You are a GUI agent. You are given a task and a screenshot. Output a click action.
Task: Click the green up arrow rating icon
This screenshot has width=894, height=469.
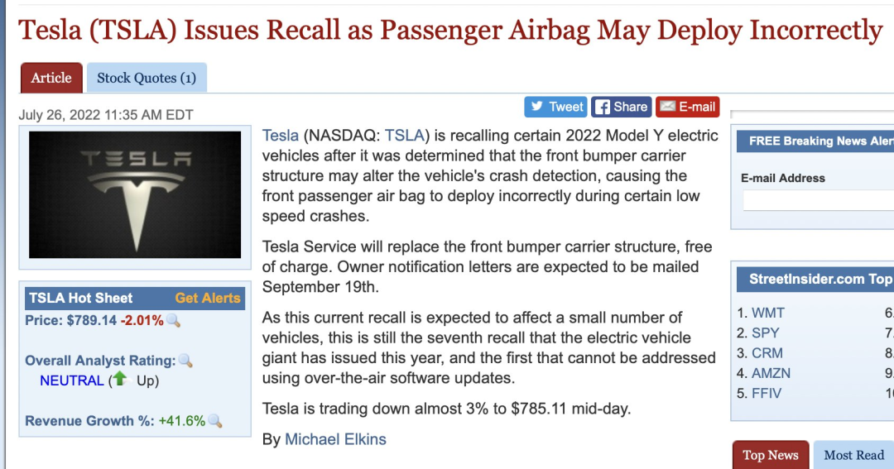[x=120, y=378]
